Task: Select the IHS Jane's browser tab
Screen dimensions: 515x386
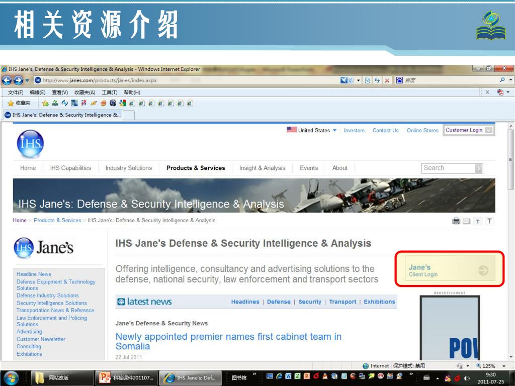Action: (62, 115)
